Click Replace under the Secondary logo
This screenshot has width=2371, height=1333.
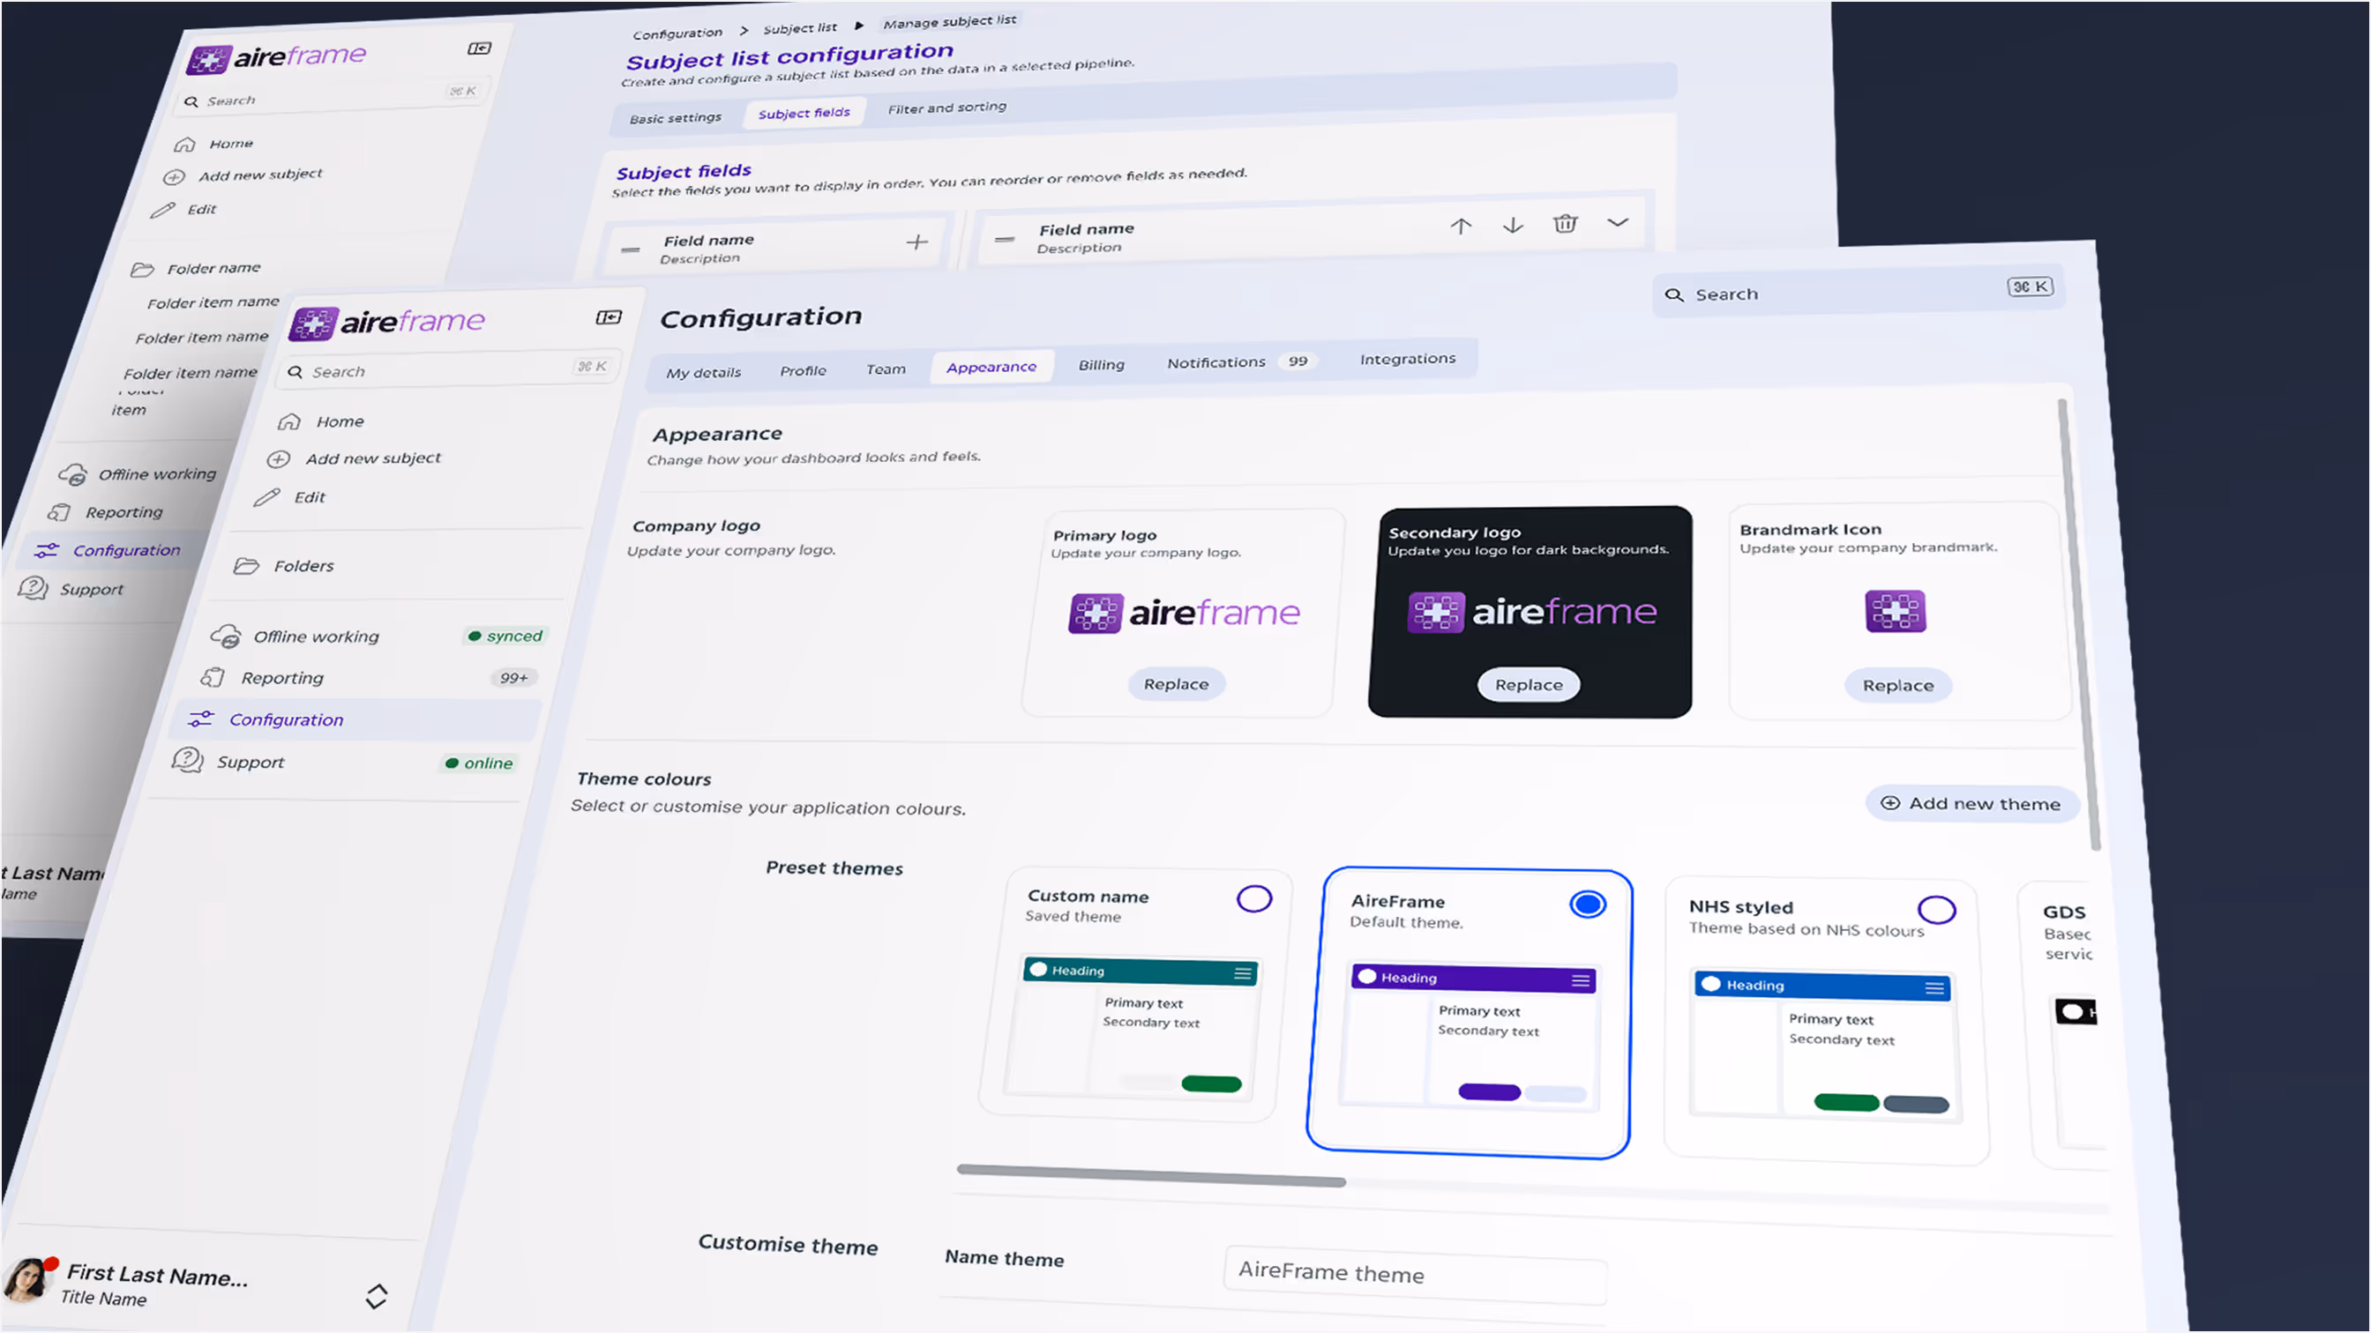(x=1528, y=684)
